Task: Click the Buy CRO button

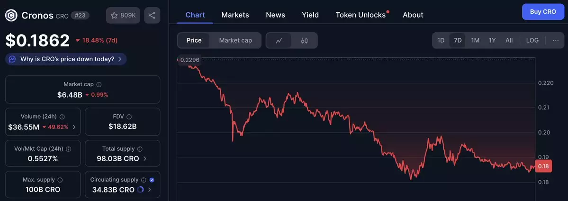Action: pos(543,11)
